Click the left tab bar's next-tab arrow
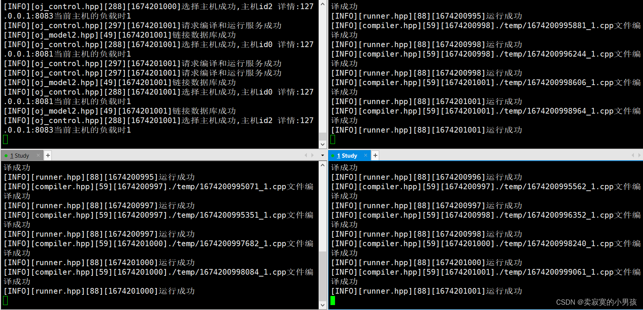Screen dimensions: 643x310 pos(313,155)
